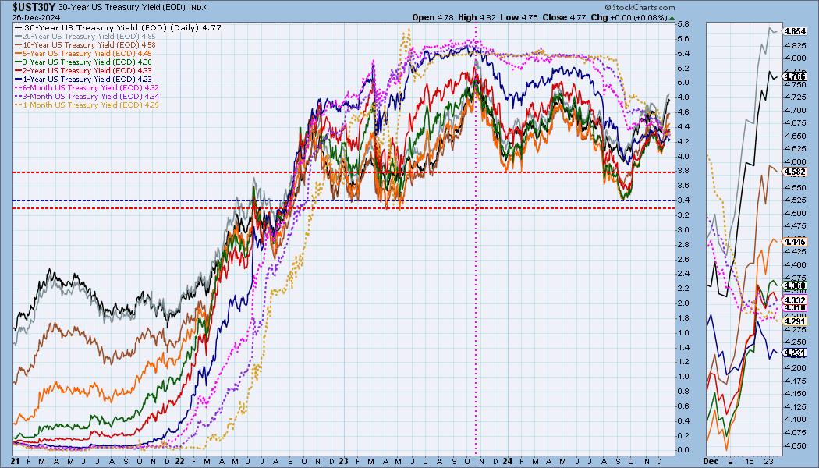
Task: Click the Dec label on right panel x-axis
Action: [x=710, y=461]
